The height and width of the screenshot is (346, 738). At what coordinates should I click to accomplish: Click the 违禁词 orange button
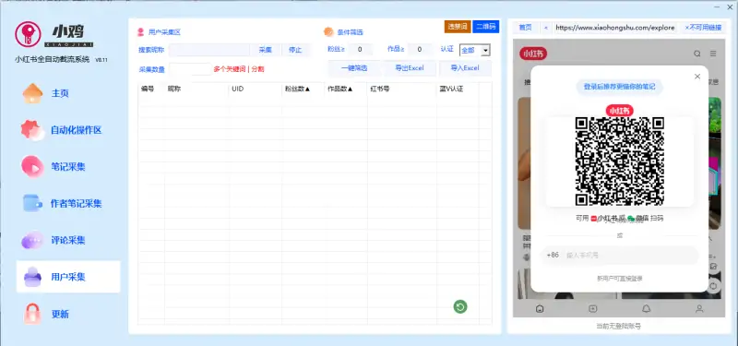(x=458, y=27)
